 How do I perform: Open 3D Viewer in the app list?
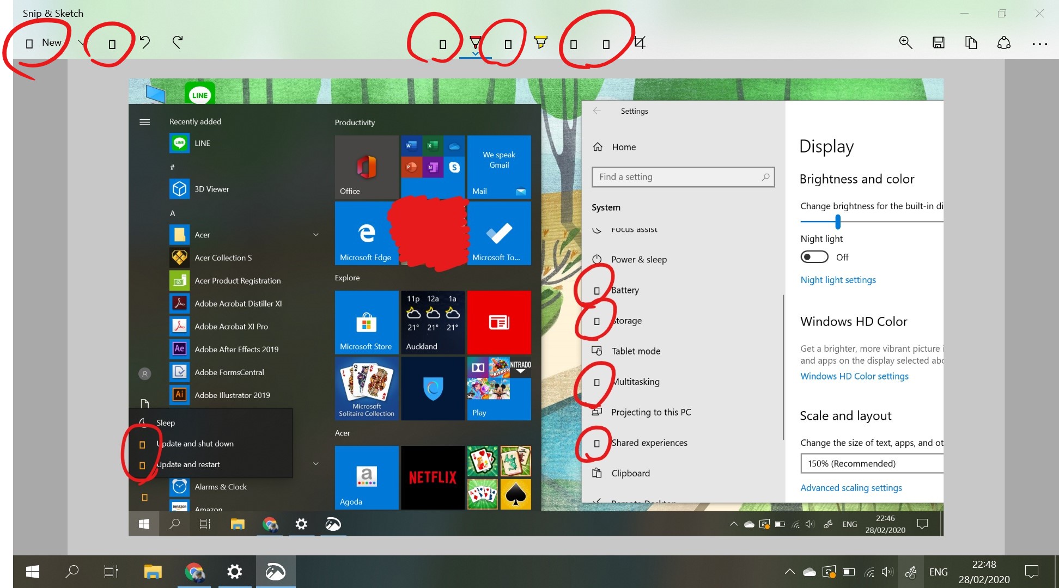point(244,189)
